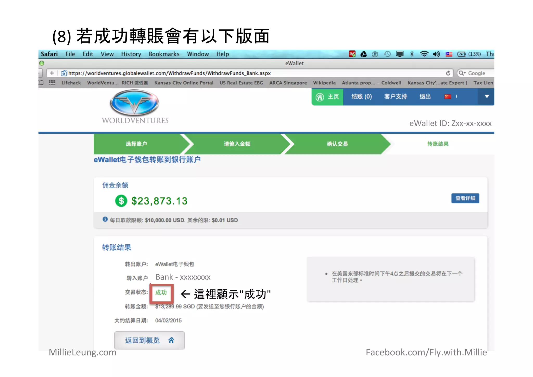Click the 转账结果 step
Image resolution: width=533 pixels, height=377 pixels.
[x=438, y=144]
